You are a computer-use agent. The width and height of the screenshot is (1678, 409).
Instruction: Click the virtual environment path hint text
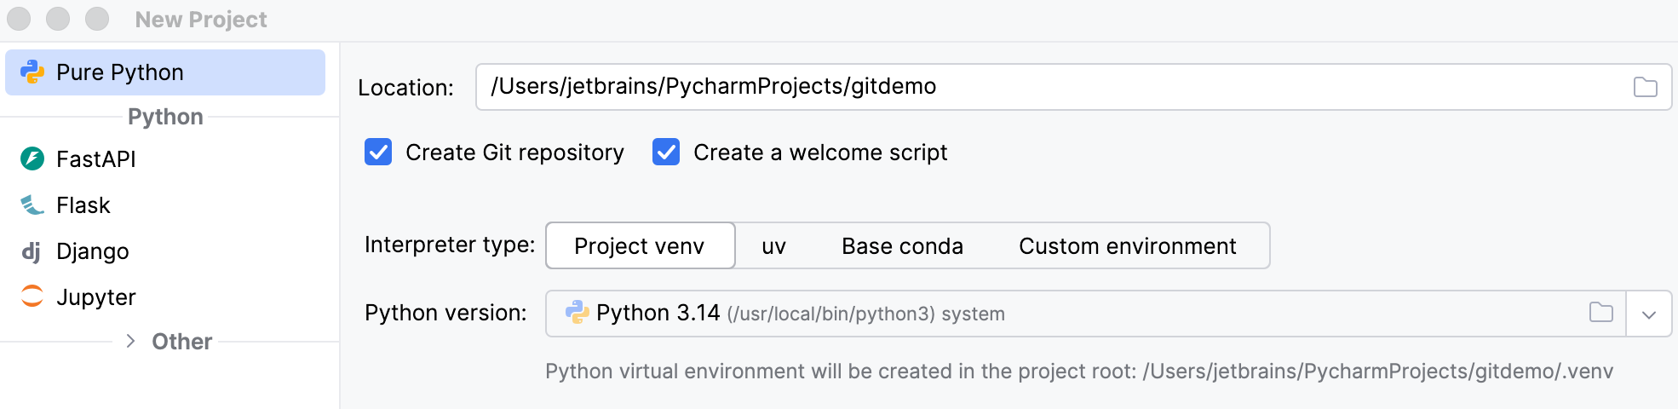(x=1079, y=372)
